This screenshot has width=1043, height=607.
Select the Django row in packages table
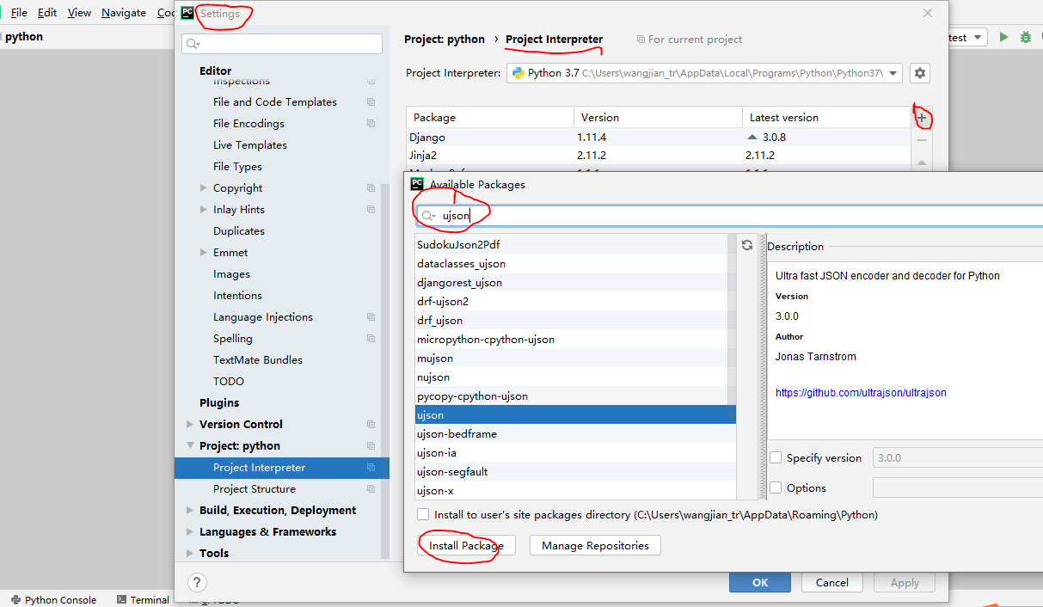(659, 138)
